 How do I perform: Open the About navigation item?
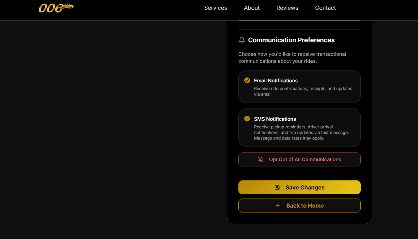[x=252, y=8]
